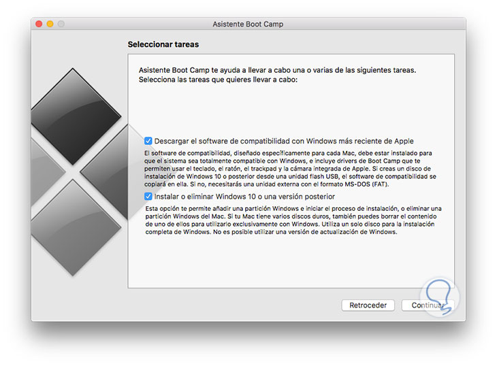Click the description starting 'El software de compatibilidad'
This screenshot has height=366, width=497.
pos(290,169)
